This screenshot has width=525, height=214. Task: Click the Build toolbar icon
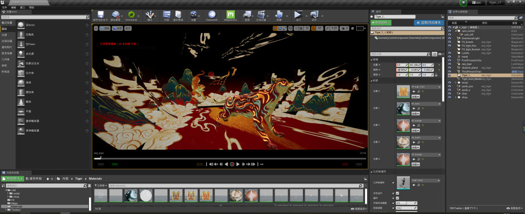pos(279,15)
